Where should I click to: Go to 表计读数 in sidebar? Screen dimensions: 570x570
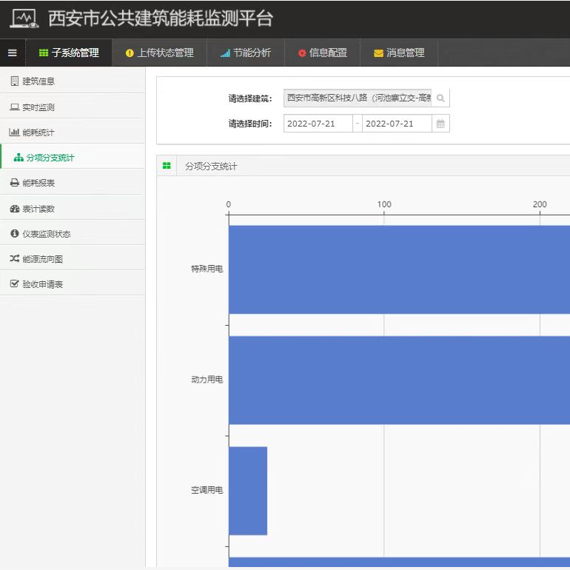pyautogui.click(x=38, y=209)
